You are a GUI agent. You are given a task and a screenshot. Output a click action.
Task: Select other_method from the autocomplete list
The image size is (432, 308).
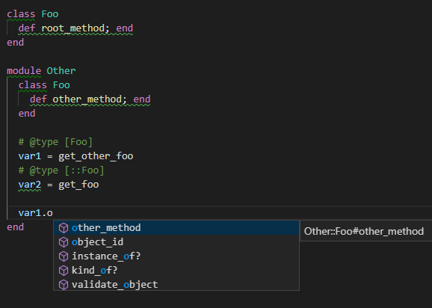pos(176,228)
